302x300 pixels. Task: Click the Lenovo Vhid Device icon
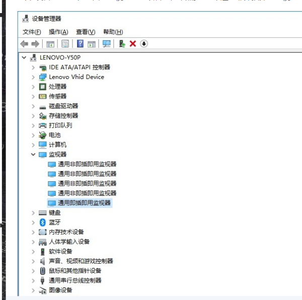tap(43, 77)
